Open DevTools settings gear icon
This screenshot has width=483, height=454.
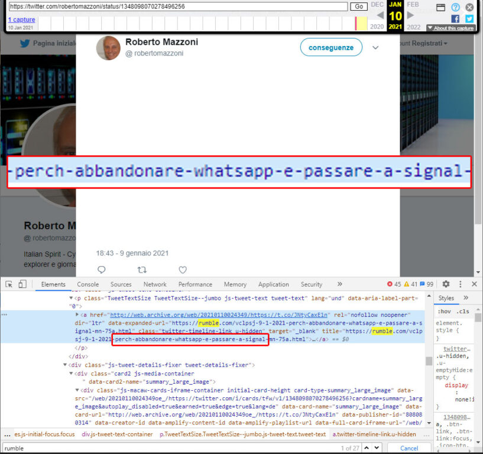tap(446, 284)
